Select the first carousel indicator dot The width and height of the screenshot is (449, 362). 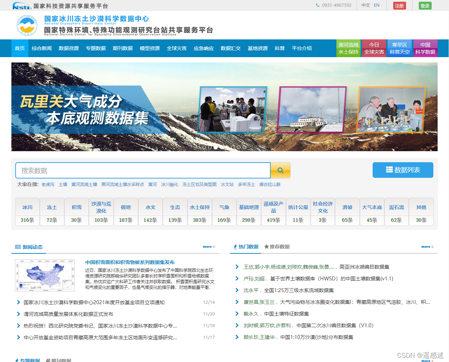tap(204, 147)
